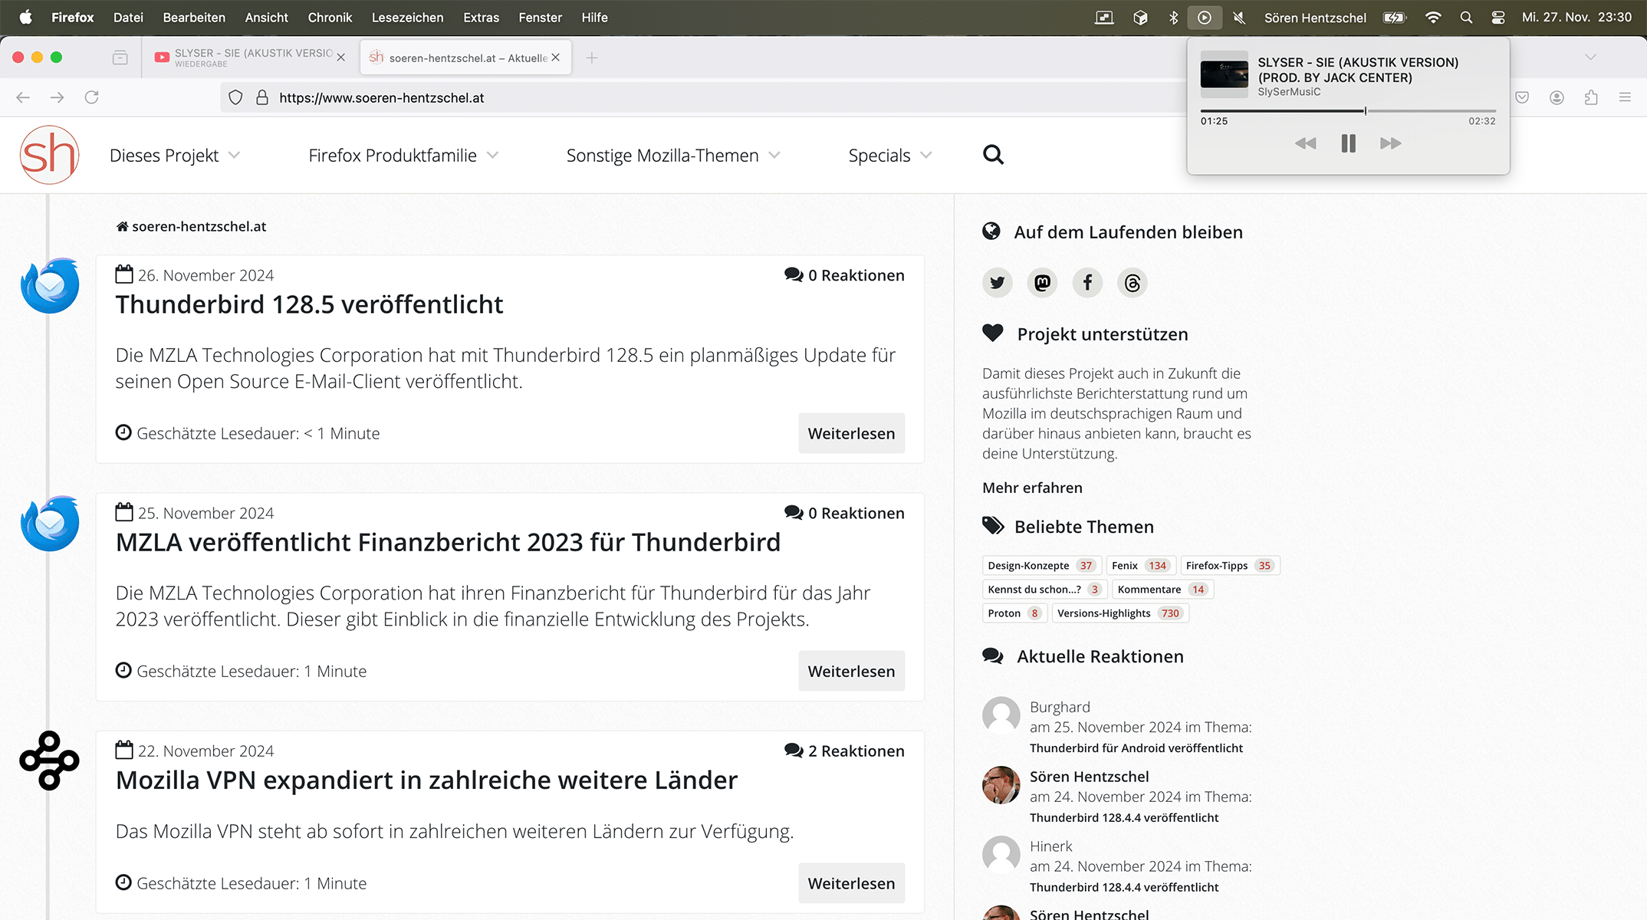Open Firefox extensions puzzle icon
This screenshot has height=920, width=1647.
pos(1591,97)
